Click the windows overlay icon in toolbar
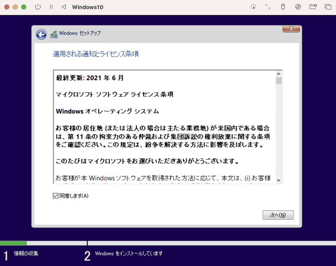This screenshot has width=336, height=266. tap(328, 7)
